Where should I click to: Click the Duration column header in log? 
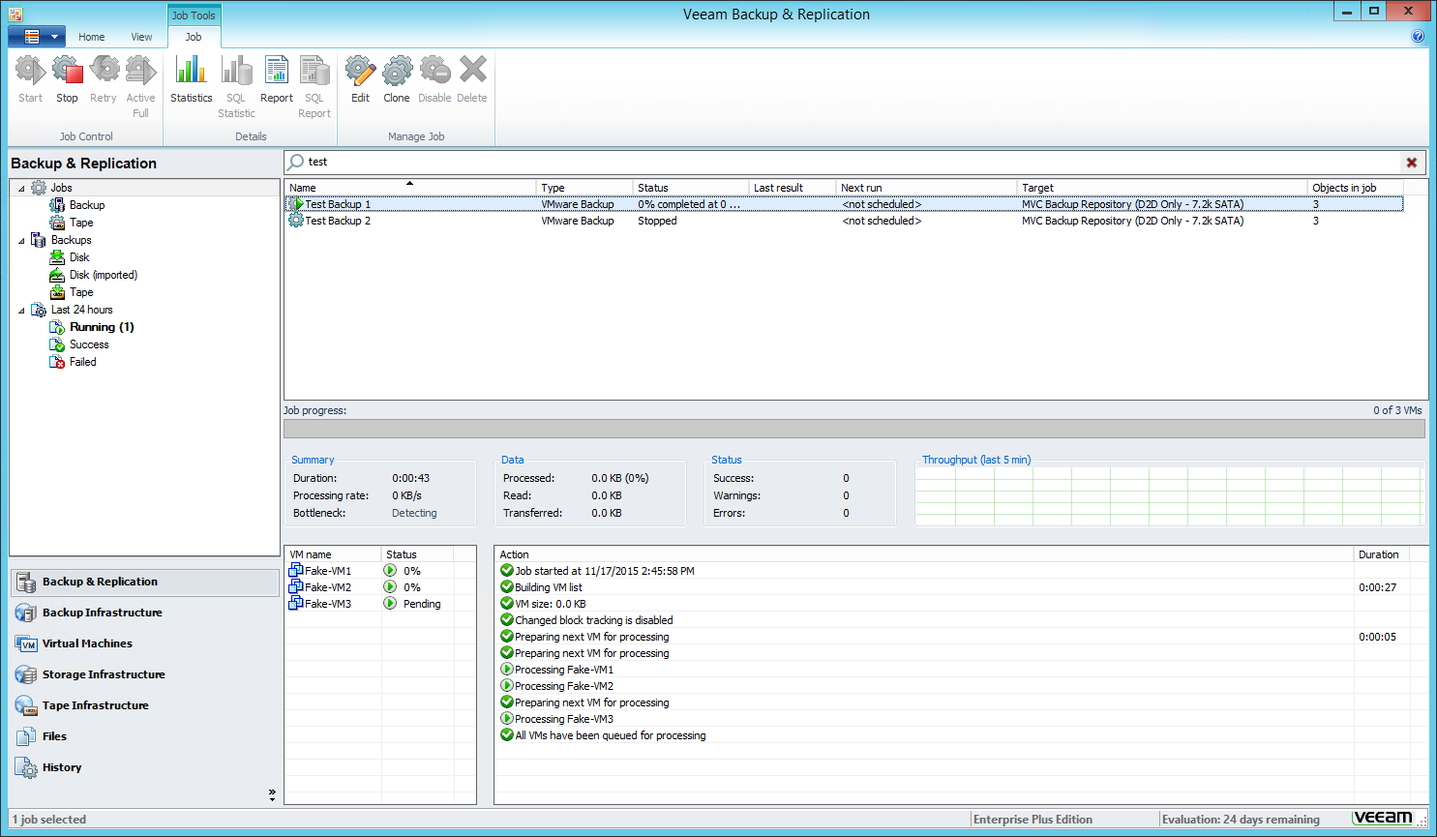[x=1381, y=554]
